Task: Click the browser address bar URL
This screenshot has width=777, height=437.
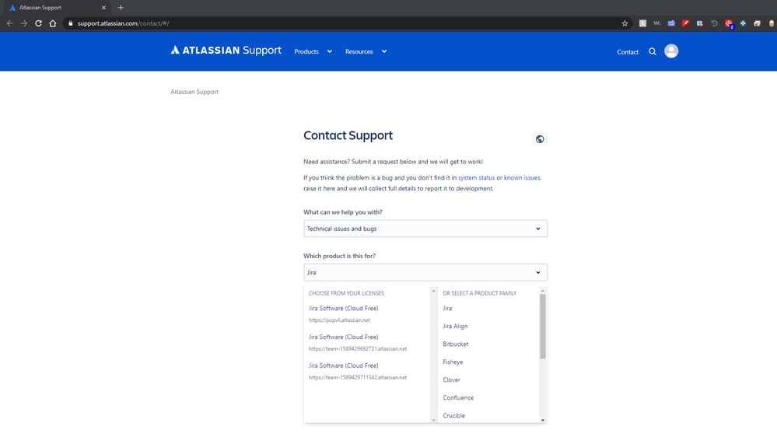Action: 123,23
